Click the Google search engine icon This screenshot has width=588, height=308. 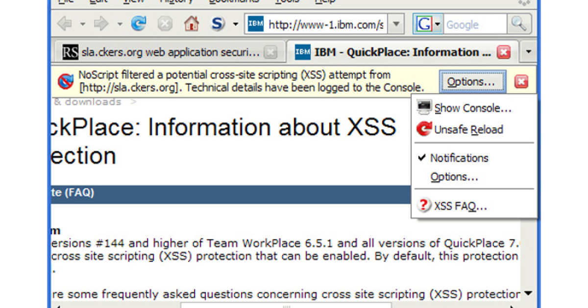point(424,24)
